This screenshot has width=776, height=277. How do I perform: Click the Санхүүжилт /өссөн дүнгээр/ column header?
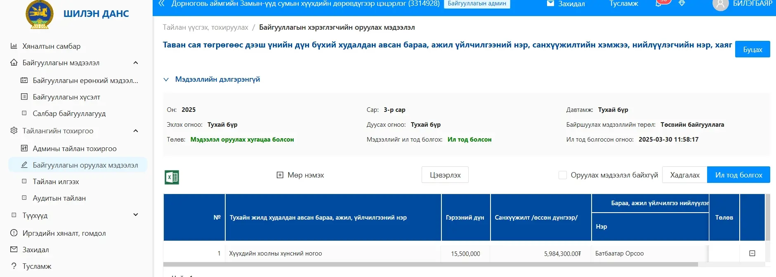coord(541,218)
